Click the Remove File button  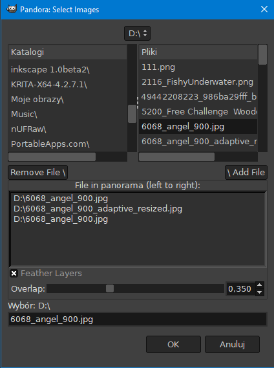[37, 172]
